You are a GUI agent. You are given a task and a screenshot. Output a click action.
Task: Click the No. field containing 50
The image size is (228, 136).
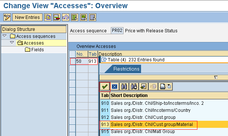click(x=82, y=61)
